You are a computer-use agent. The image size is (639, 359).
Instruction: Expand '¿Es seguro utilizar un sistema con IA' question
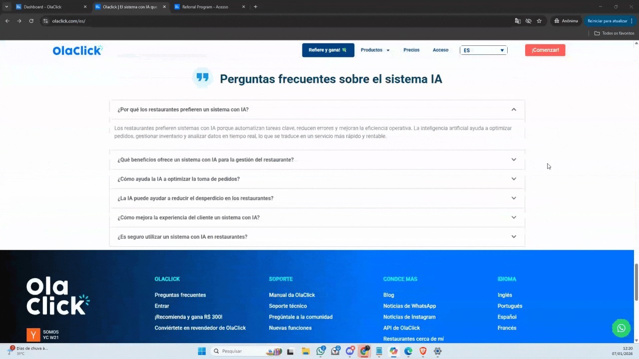coord(514,237)
